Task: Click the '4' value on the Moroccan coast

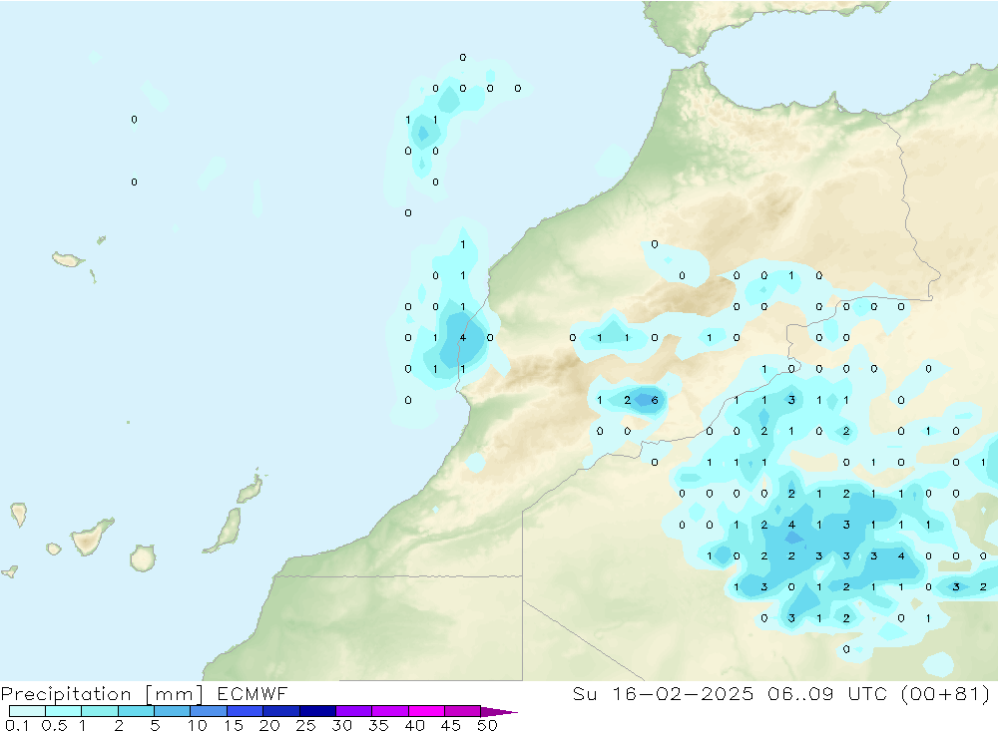Action: coord(463,338)
